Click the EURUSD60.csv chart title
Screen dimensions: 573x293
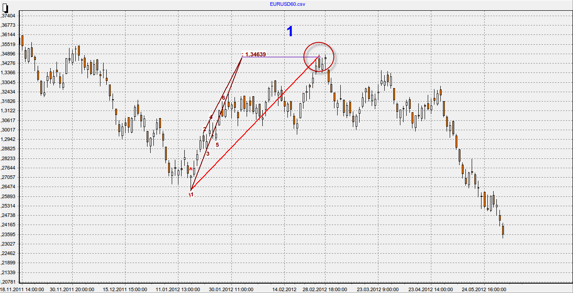286,4
